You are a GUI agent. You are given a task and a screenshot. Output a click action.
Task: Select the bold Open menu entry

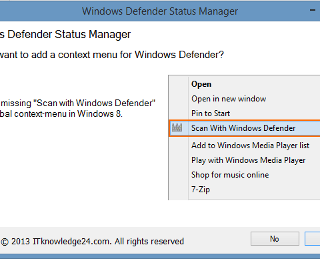click(201, 84)
